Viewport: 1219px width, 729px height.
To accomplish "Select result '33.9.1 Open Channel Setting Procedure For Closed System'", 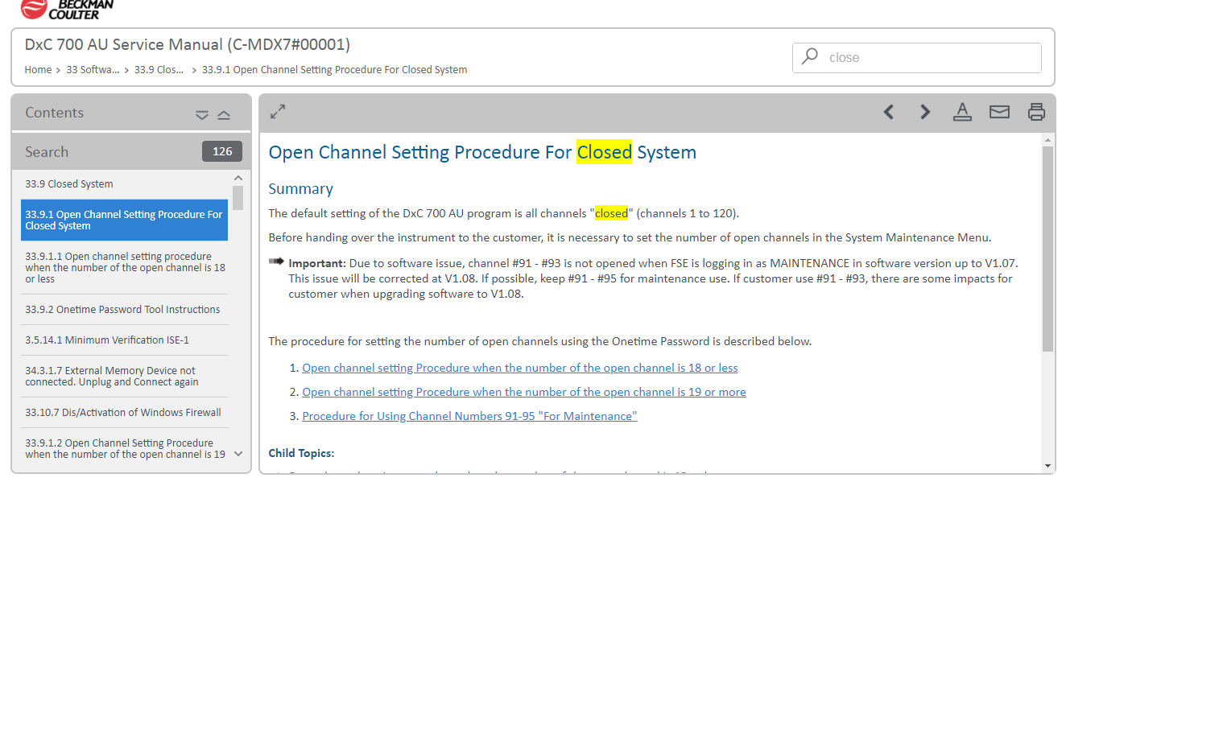I will point(124,220).
